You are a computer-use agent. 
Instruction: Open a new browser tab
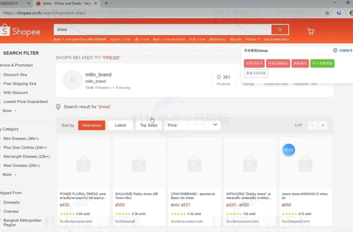[106, 3]
